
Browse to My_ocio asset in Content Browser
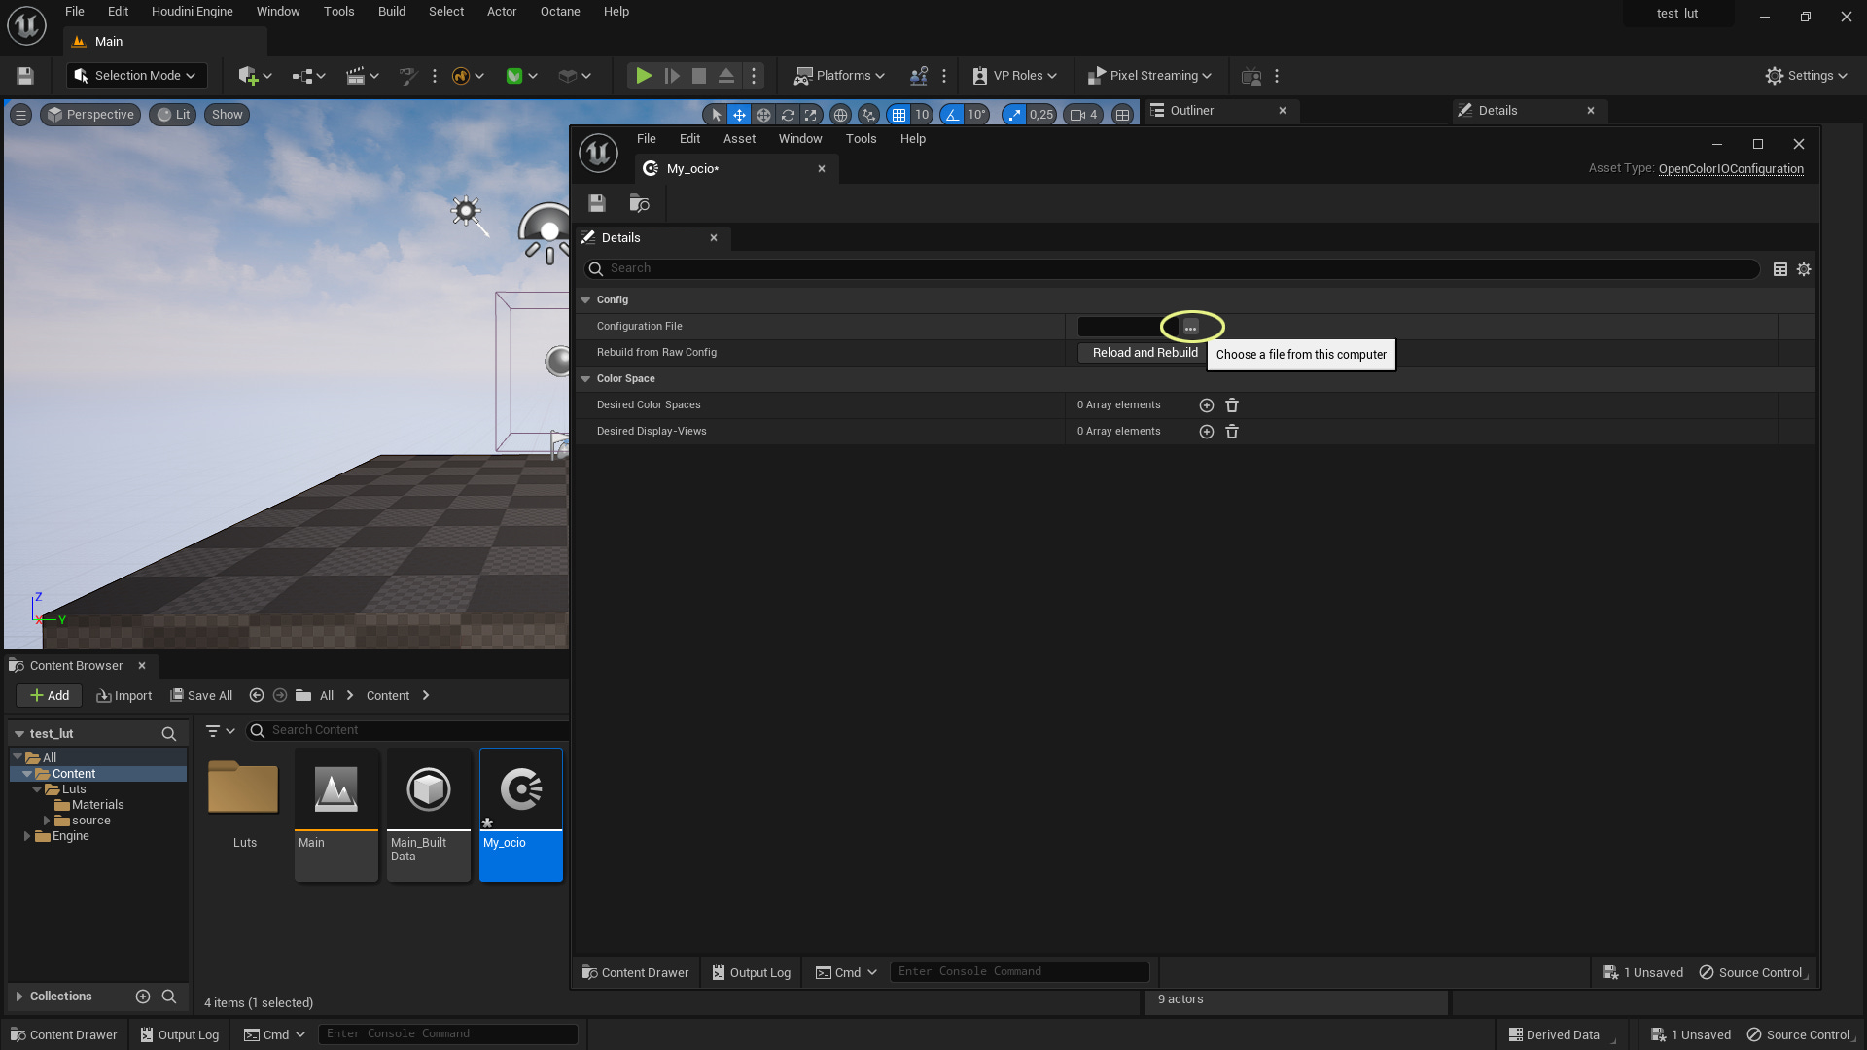pos(639,203)
